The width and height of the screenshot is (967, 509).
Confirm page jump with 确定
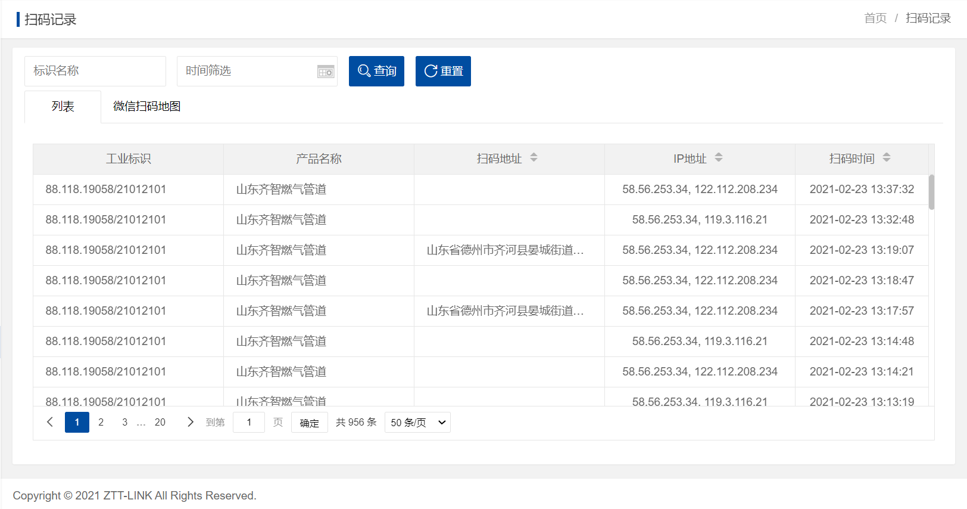(x=310, y=423)
